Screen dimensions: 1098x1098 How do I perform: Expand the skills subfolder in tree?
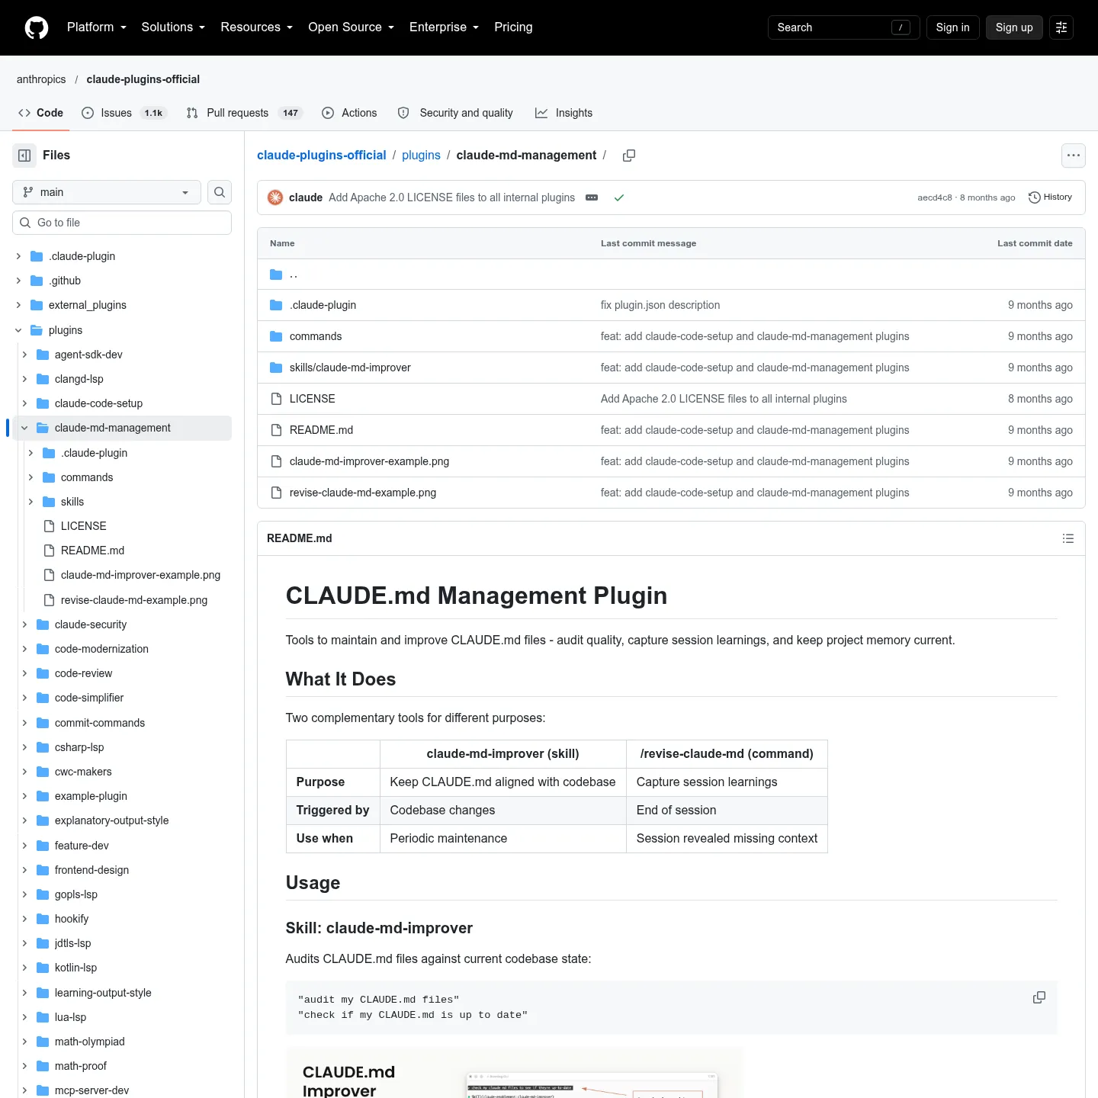(x=30, y=502)
